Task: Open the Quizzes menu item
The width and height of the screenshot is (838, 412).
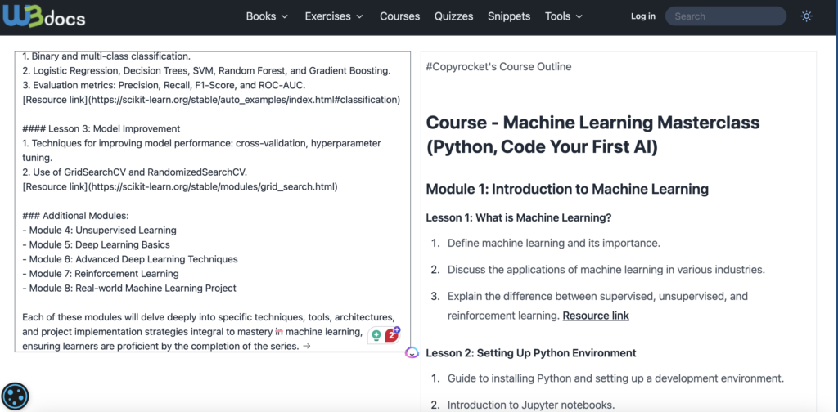Action: point(454,16)
